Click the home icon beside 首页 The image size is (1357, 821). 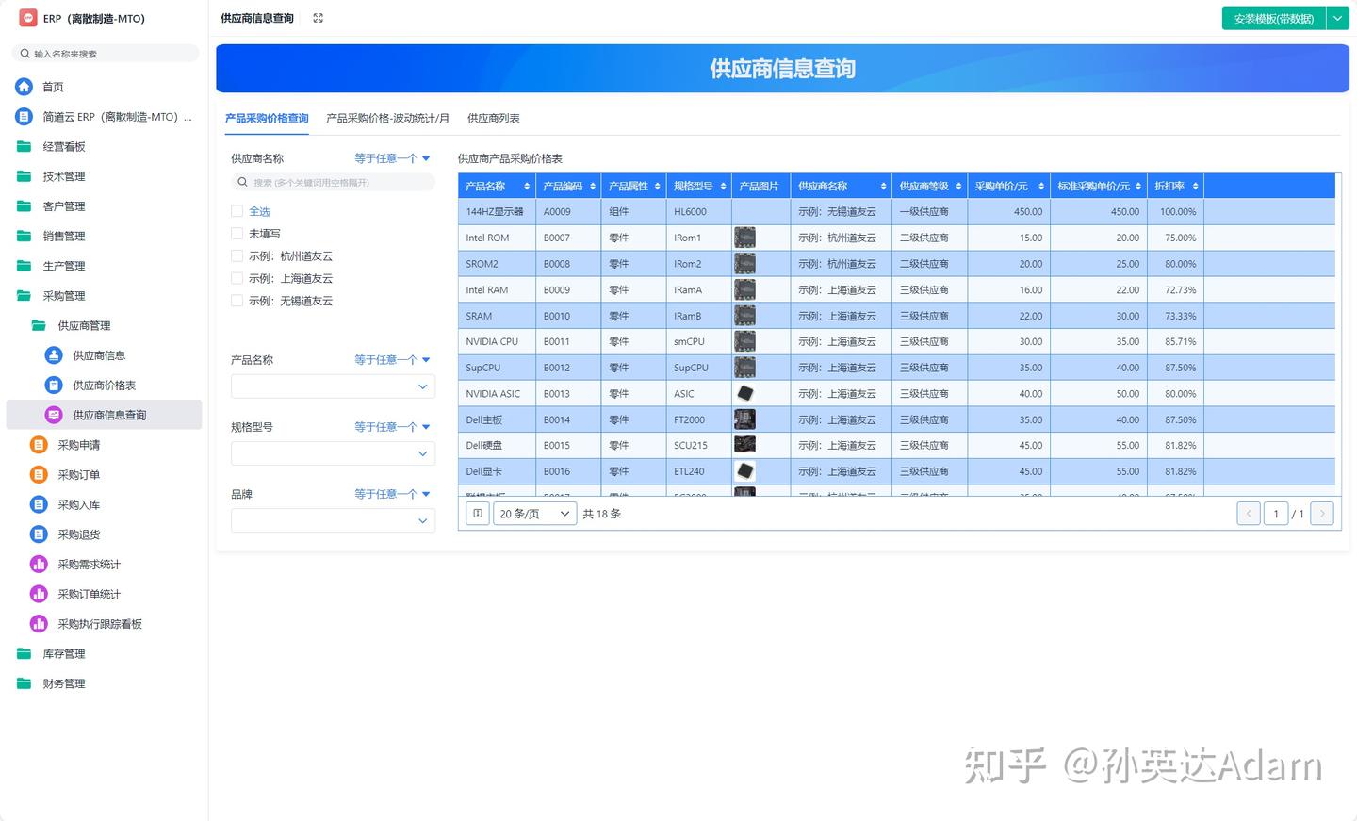click(25, 87)
